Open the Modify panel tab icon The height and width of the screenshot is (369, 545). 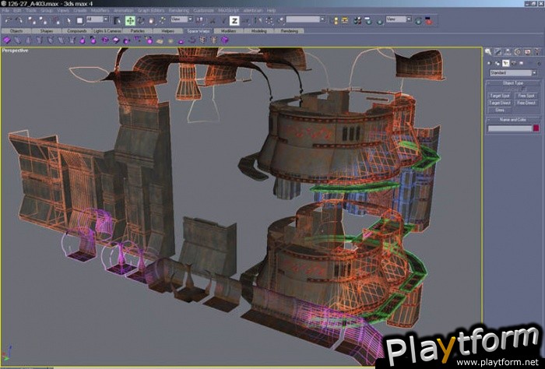click(x=498, y=52)
